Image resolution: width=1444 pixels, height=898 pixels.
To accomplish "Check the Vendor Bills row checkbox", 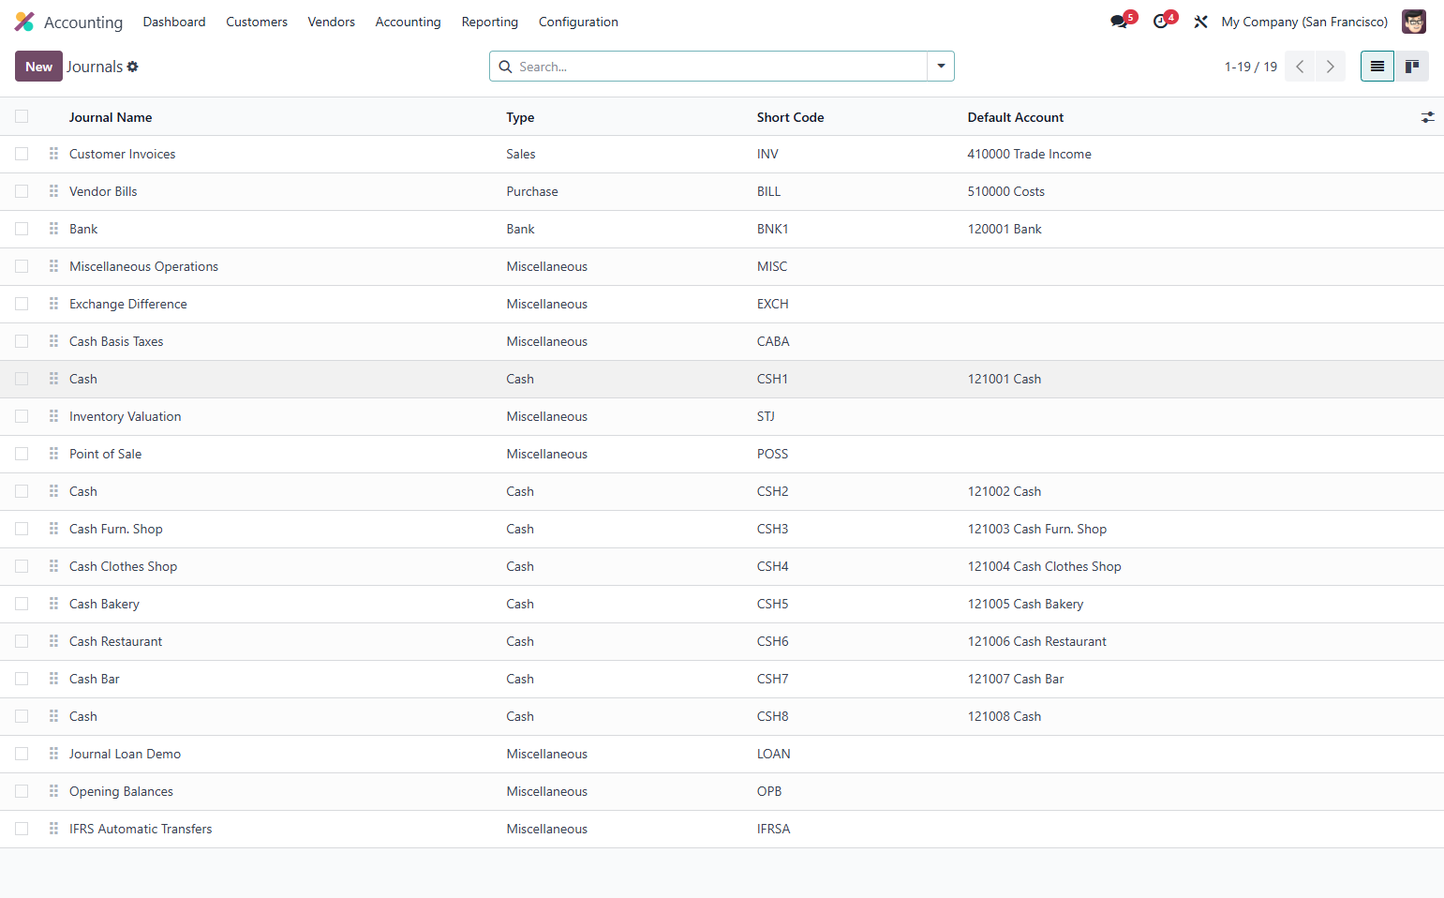I will (22, 191).
